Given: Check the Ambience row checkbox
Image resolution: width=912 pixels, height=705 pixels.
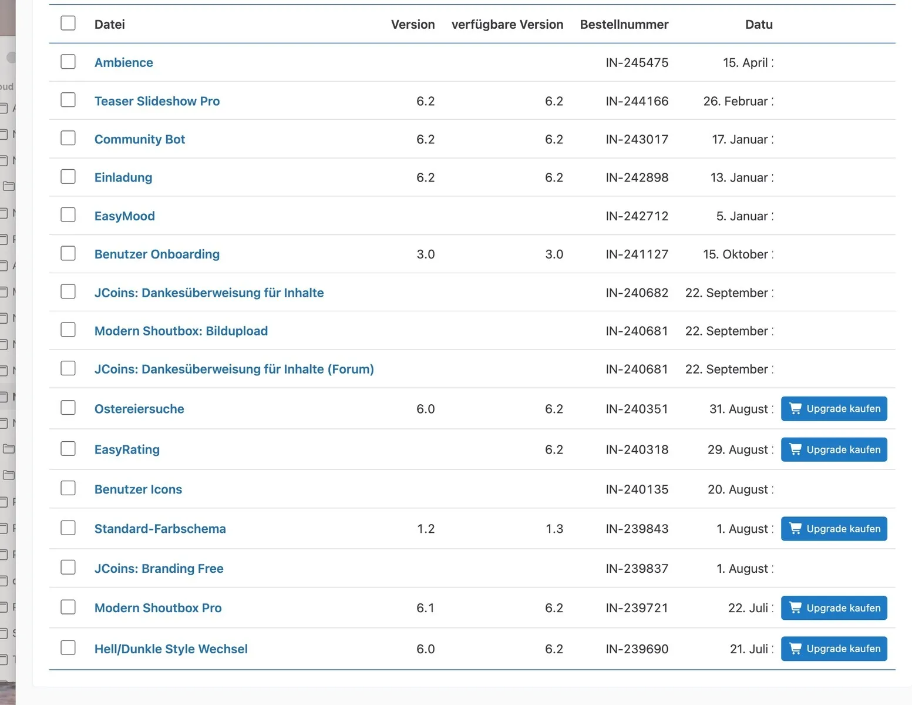Looking at the screenshot, I should pos(68,62).
